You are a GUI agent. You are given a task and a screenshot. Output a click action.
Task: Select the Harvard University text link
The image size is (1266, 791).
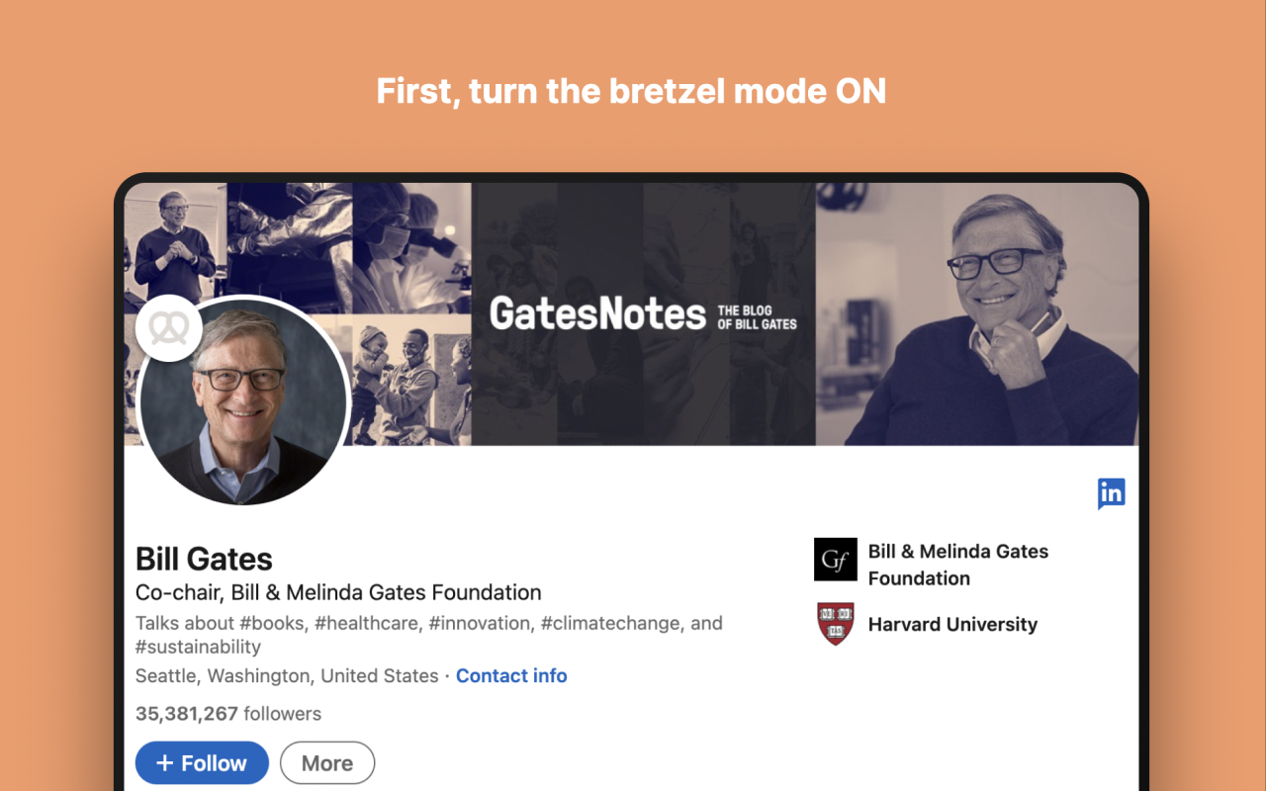(952, 625)
